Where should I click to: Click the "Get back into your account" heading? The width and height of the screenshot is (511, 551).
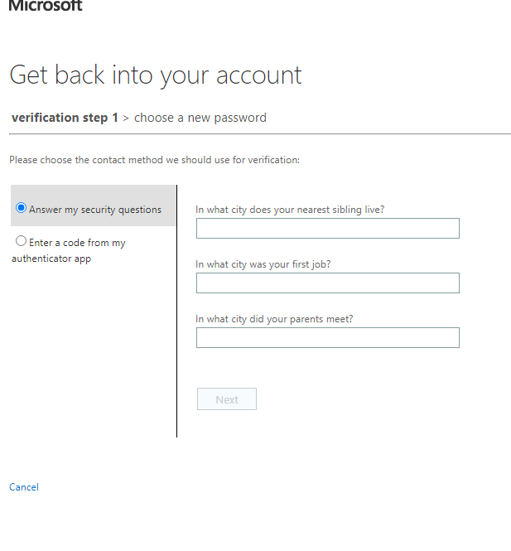(156, 75)
